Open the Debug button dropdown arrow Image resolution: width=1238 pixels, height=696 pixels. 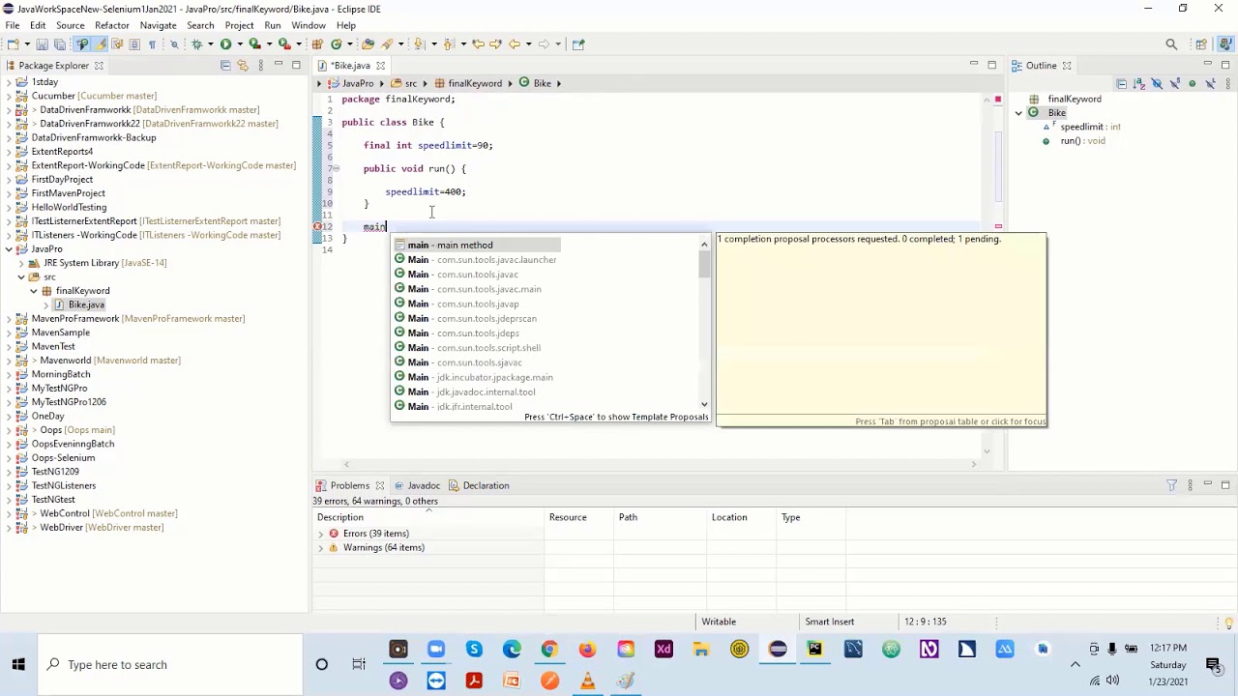210,43
